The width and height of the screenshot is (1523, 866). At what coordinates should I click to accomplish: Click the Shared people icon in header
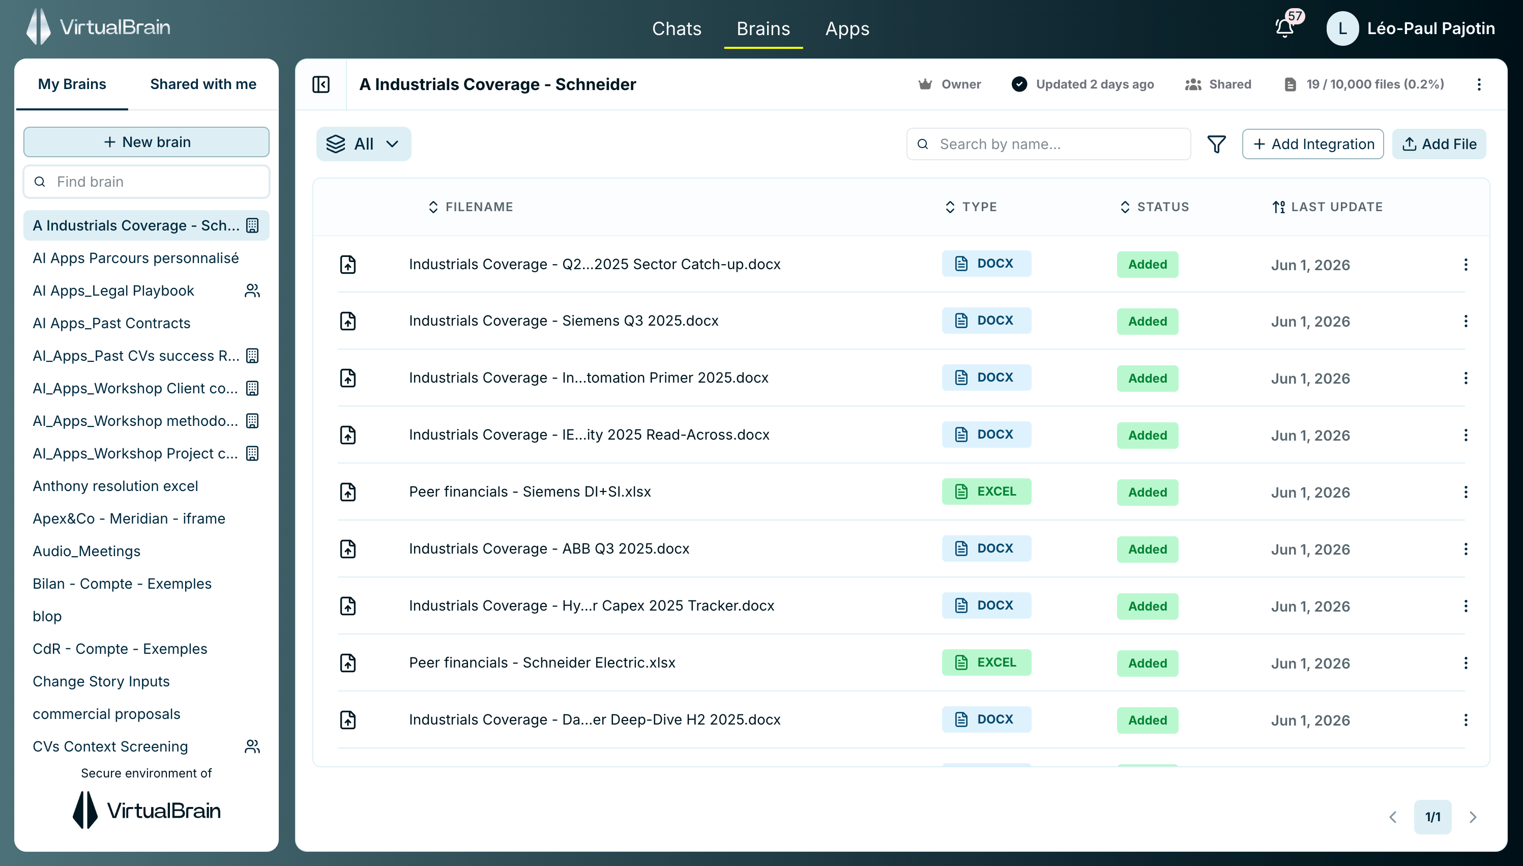click(1193, 84)
